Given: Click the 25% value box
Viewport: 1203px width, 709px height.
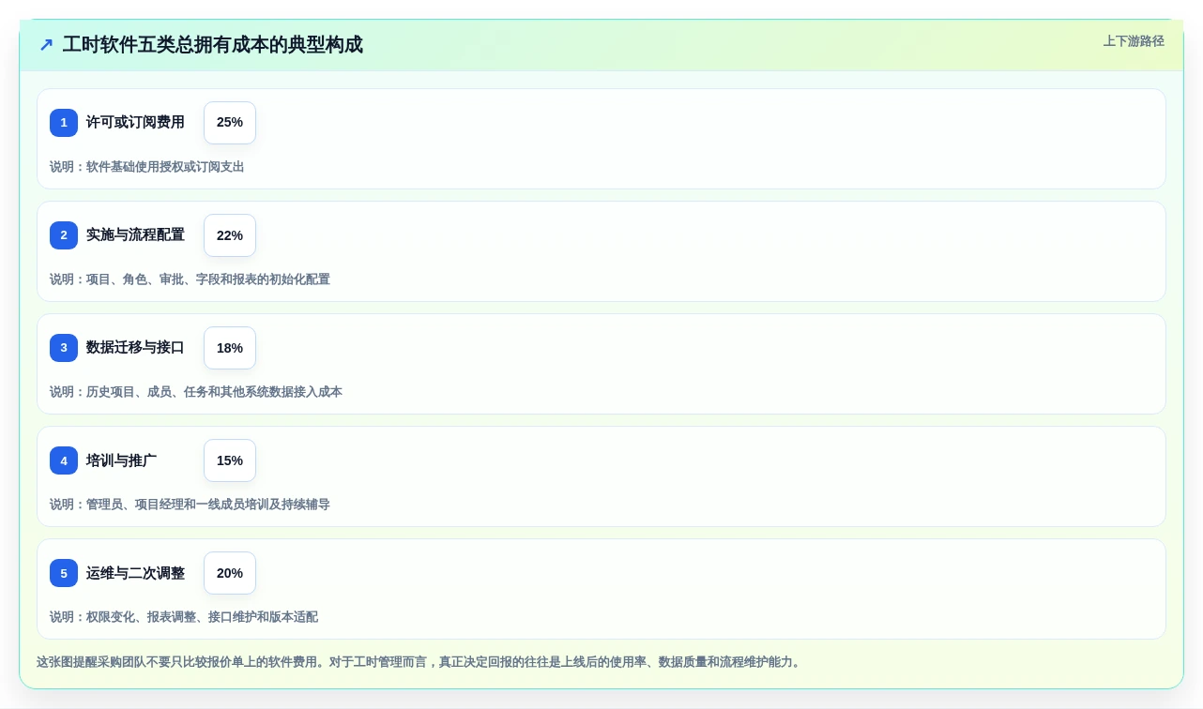Looking at the screenshot, I should pos(230,123).
